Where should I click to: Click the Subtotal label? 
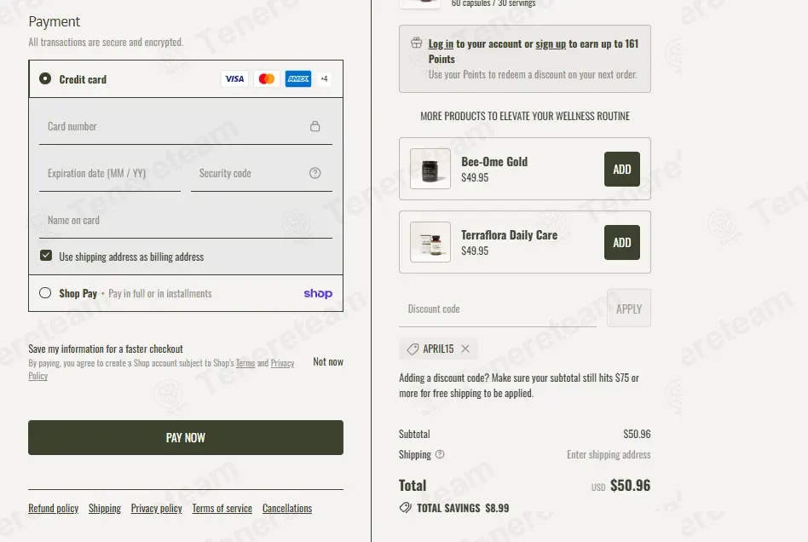414,434
